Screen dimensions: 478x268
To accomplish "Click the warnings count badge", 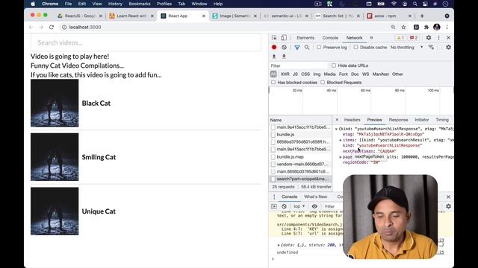I will (x=400, y=38).
